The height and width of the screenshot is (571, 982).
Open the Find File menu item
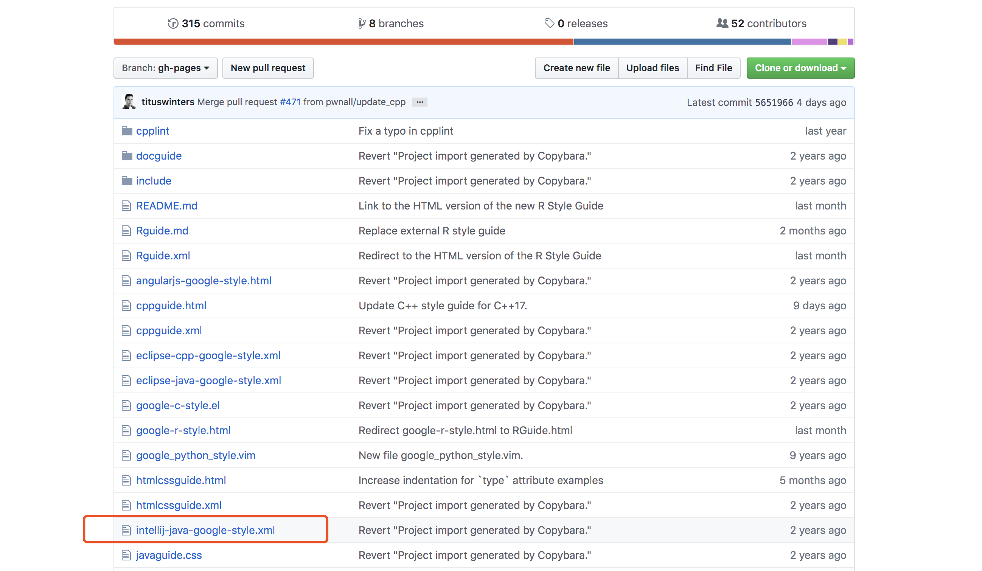(x=713, y=67)
